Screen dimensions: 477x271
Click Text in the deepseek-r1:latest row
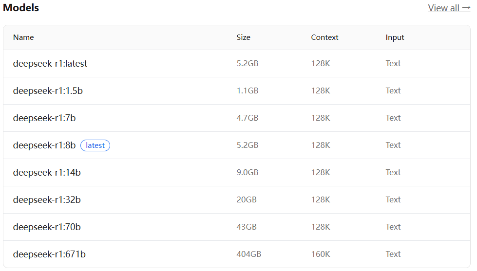393,63
